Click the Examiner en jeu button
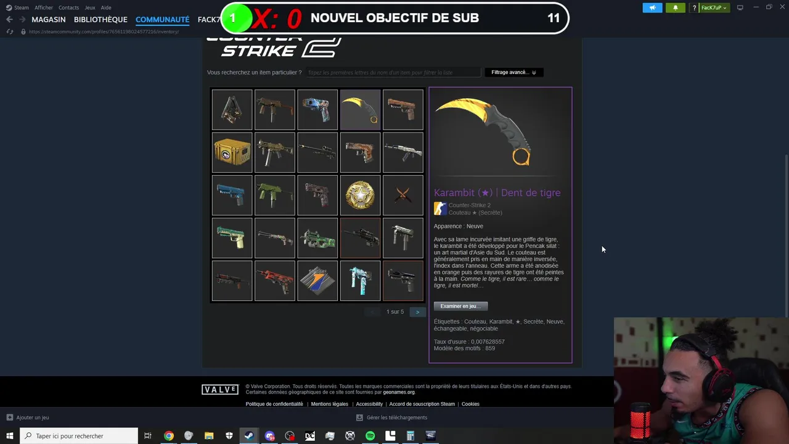789x444 pixels. click(460, 306)
